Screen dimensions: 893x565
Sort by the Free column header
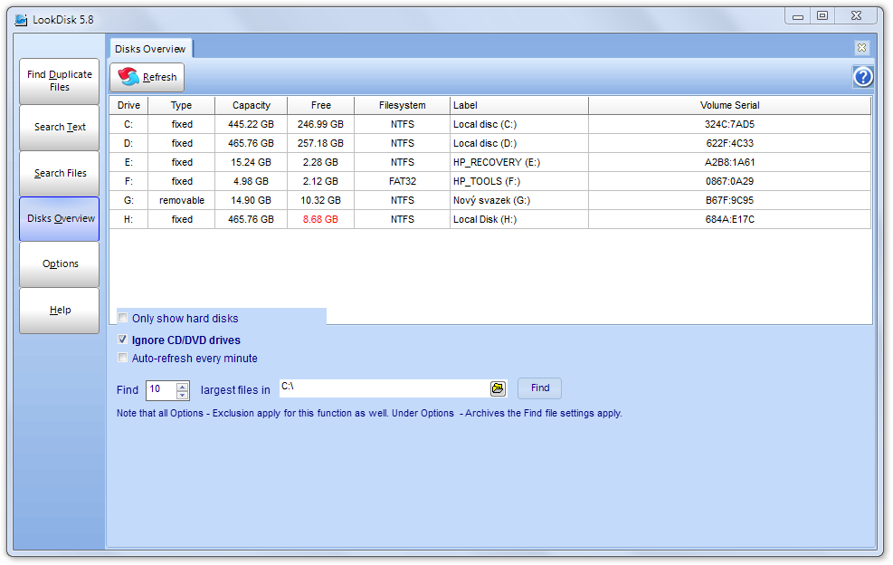point(320,105)
